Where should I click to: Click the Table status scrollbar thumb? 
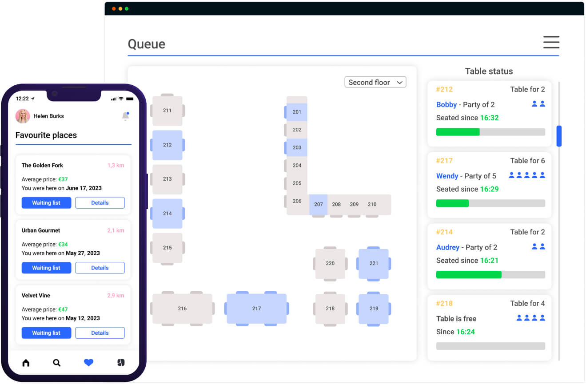559,136
